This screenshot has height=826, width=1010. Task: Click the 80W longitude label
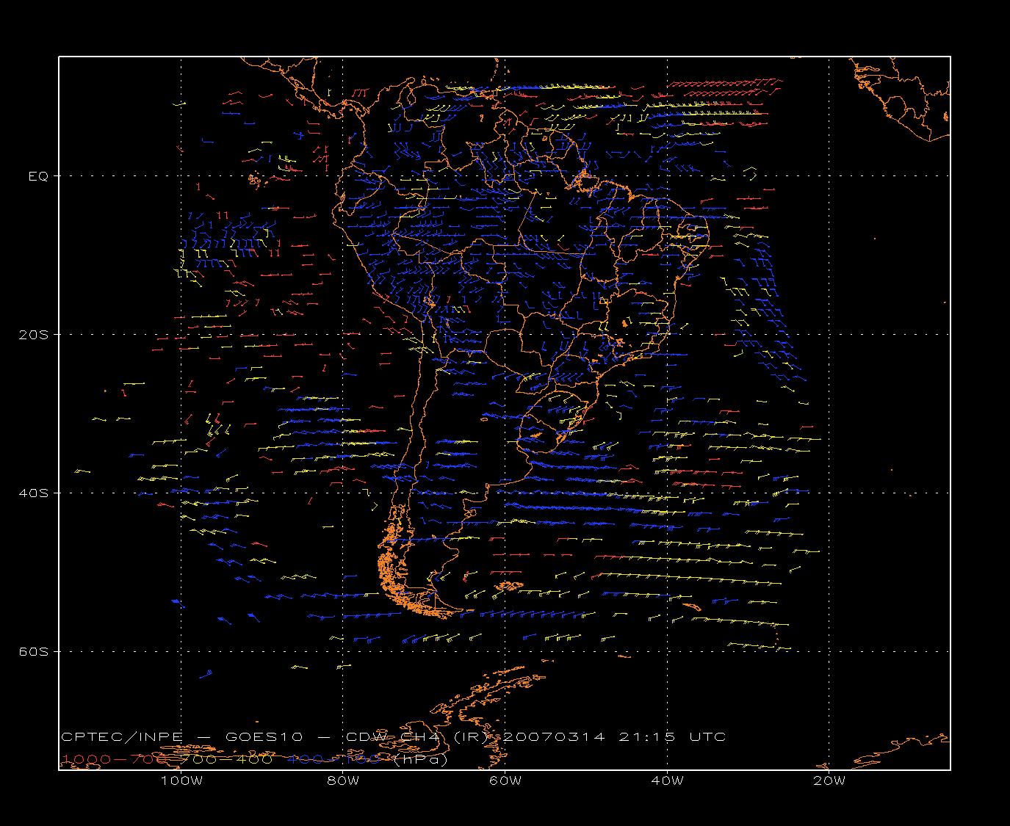tap(343, 781)
